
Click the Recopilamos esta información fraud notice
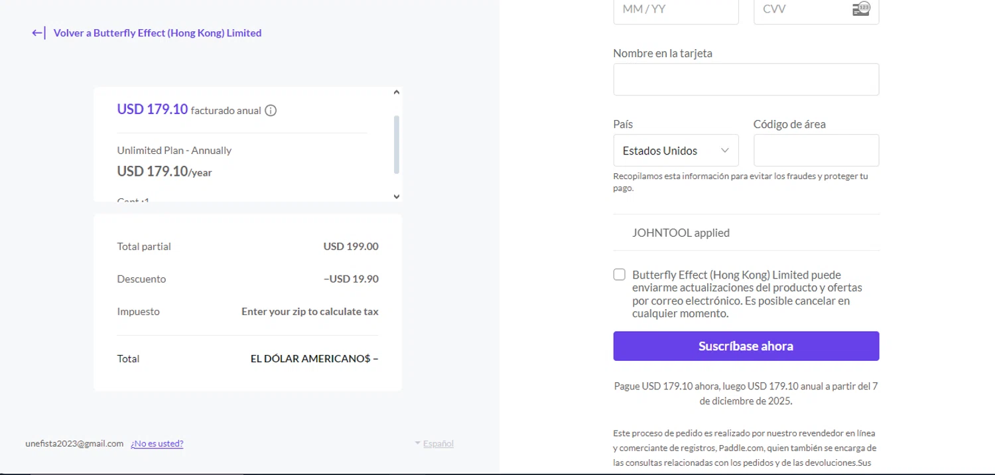pyautogui.click(x=740, y=182)
